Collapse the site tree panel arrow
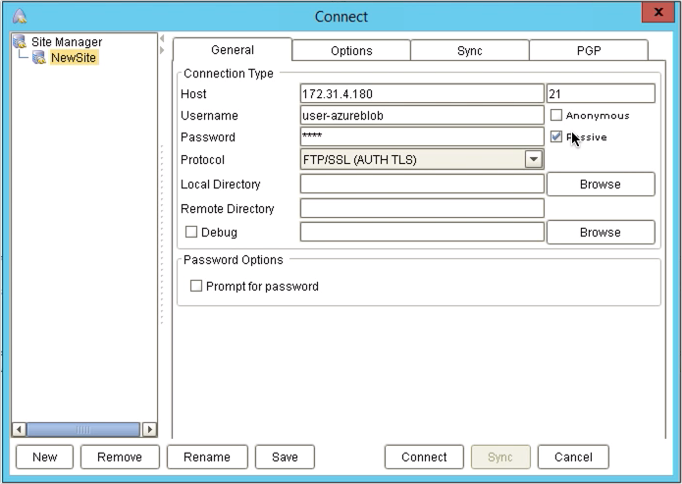This screenshot has height=484, width=682. tap(163, 48)
